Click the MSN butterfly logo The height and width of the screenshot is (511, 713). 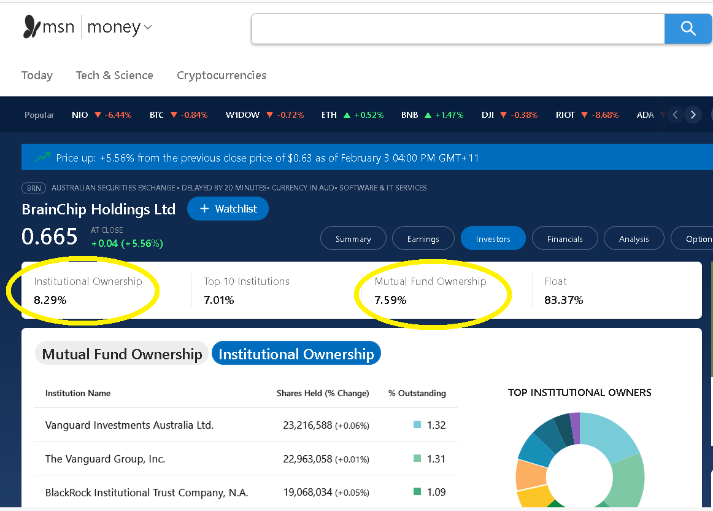pos(31,27)
